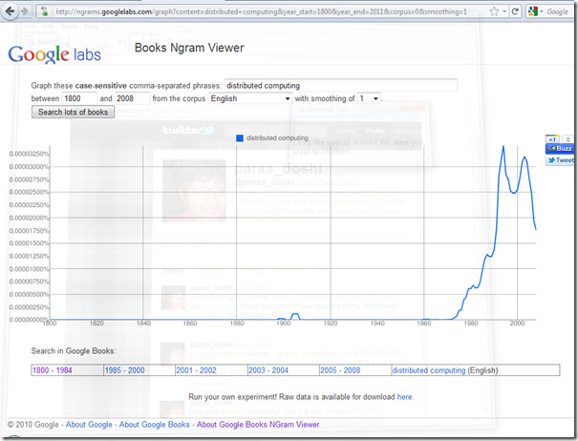Select the start year 1800 field
This screenshot has height=441, width=578.
[x=79, y=98]
